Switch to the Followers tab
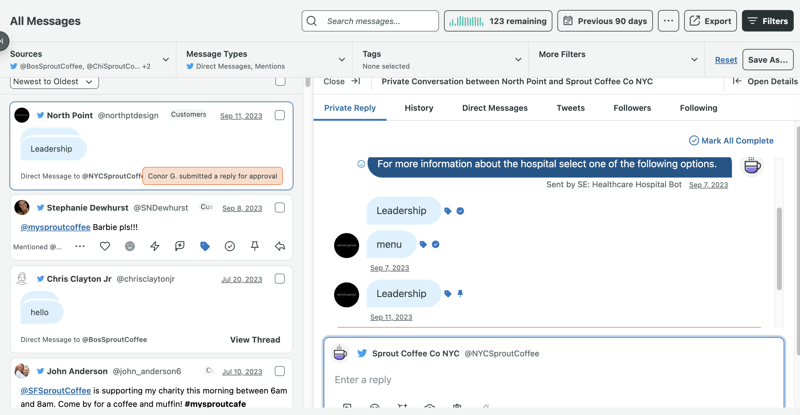This screenshot has width=800, height=415. click(632, 108)
